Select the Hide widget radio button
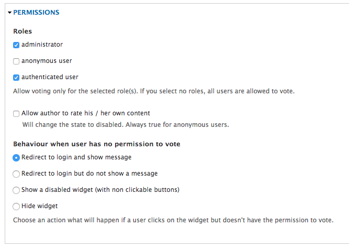349x248 pixels. pos(16,206)
